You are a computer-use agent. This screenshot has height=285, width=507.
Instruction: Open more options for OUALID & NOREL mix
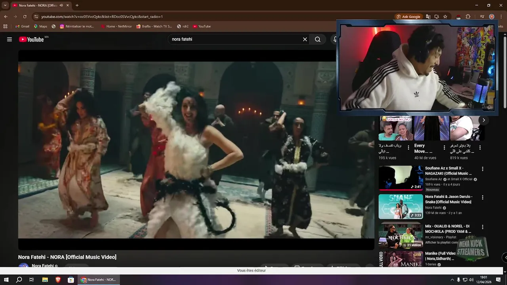point(482,227)
